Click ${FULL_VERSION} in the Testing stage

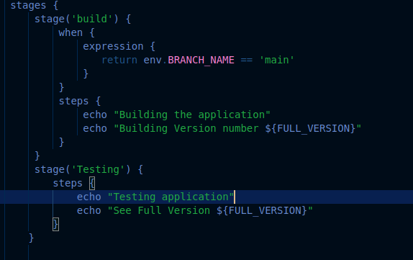pos(262,211)
